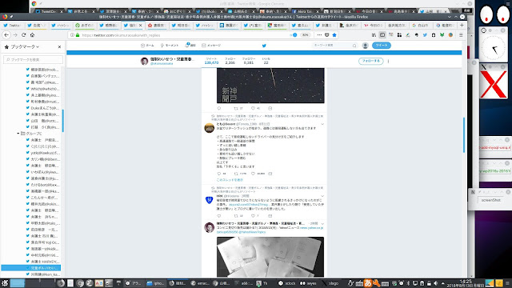
Task: Click the フォローする button
Action: point(370,61)
